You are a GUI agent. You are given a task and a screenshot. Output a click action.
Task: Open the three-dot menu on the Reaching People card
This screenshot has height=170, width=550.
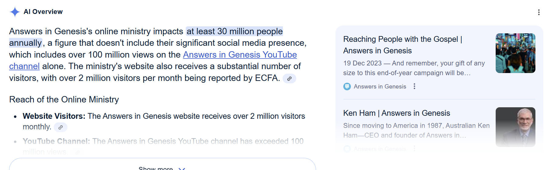coord(414,87)
